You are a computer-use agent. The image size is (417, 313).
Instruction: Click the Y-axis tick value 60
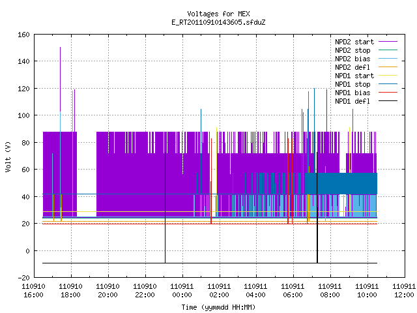pos(25,170)
